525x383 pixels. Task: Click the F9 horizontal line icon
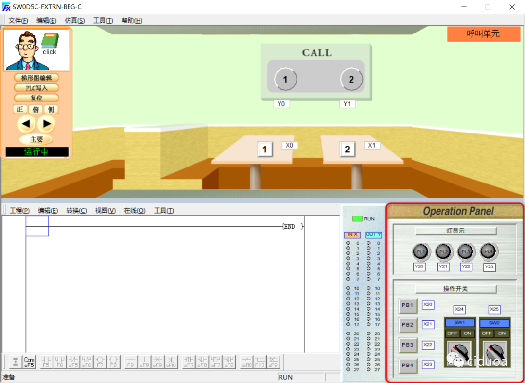[130, 362]
